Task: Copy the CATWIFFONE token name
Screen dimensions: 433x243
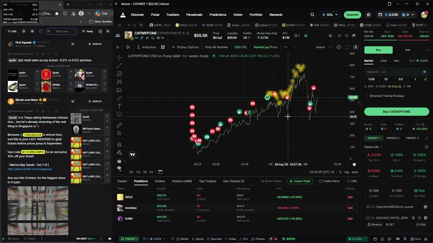Action: [x=179, y=33]
